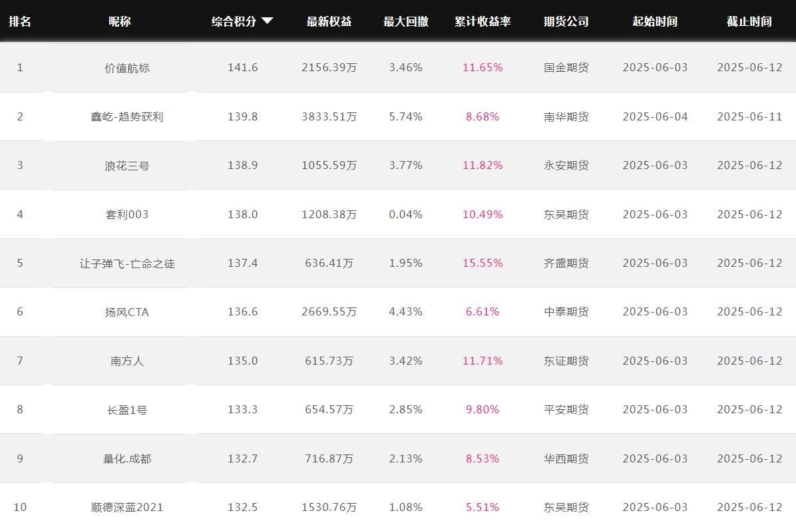Select the return rate 11.82%

(483, 166)
